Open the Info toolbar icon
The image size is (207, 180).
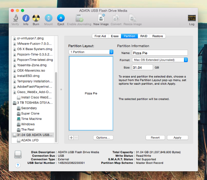tap(26, 18)
